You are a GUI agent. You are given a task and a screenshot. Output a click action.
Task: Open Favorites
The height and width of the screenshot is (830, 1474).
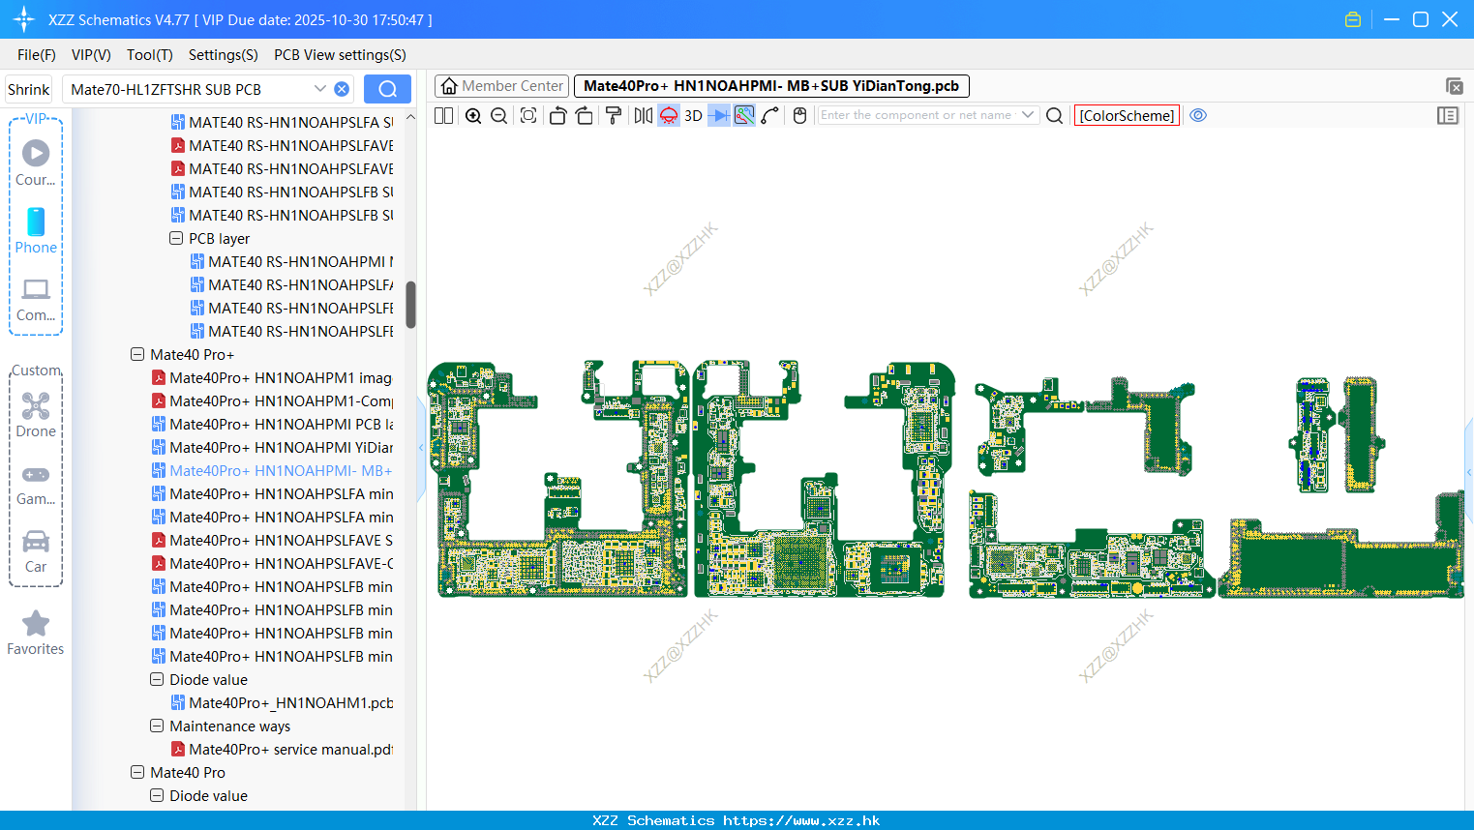click(x=36, y=634)
